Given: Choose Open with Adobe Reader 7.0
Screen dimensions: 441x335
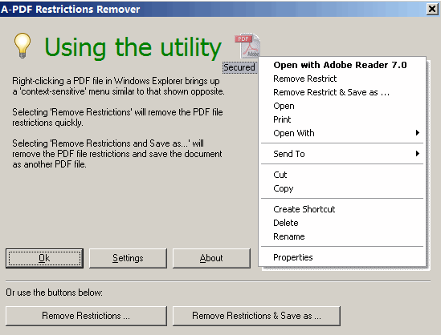Looking at the screenshot, I should click(342, 65).
